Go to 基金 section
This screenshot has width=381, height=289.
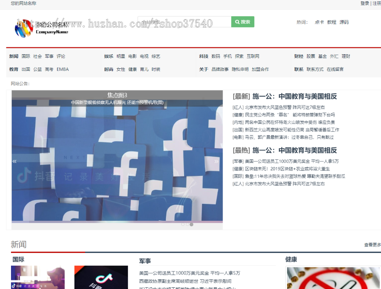pyautogui.click(x=323, y=56)
